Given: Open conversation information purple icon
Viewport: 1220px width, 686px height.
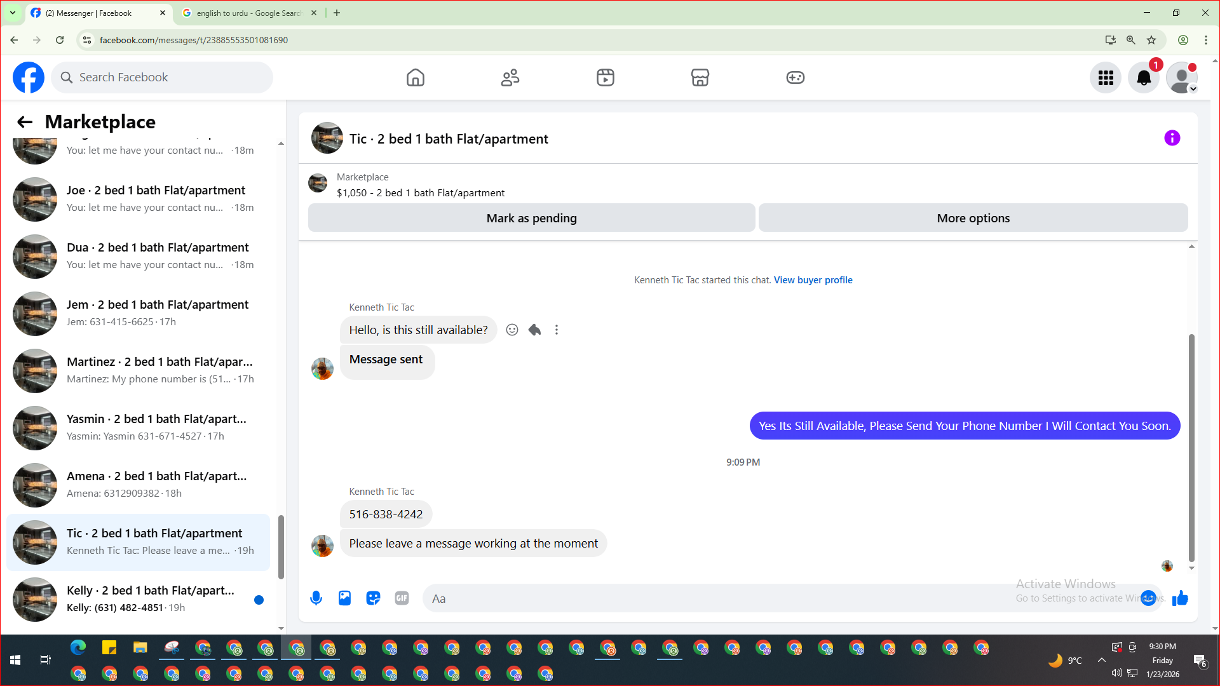Looking at the screenshot, I should tap(1172, 138).
